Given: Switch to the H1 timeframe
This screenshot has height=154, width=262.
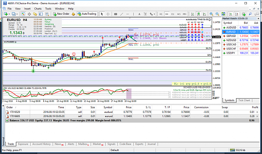Looking at the screenshot, I should click(x=161, y=14).
